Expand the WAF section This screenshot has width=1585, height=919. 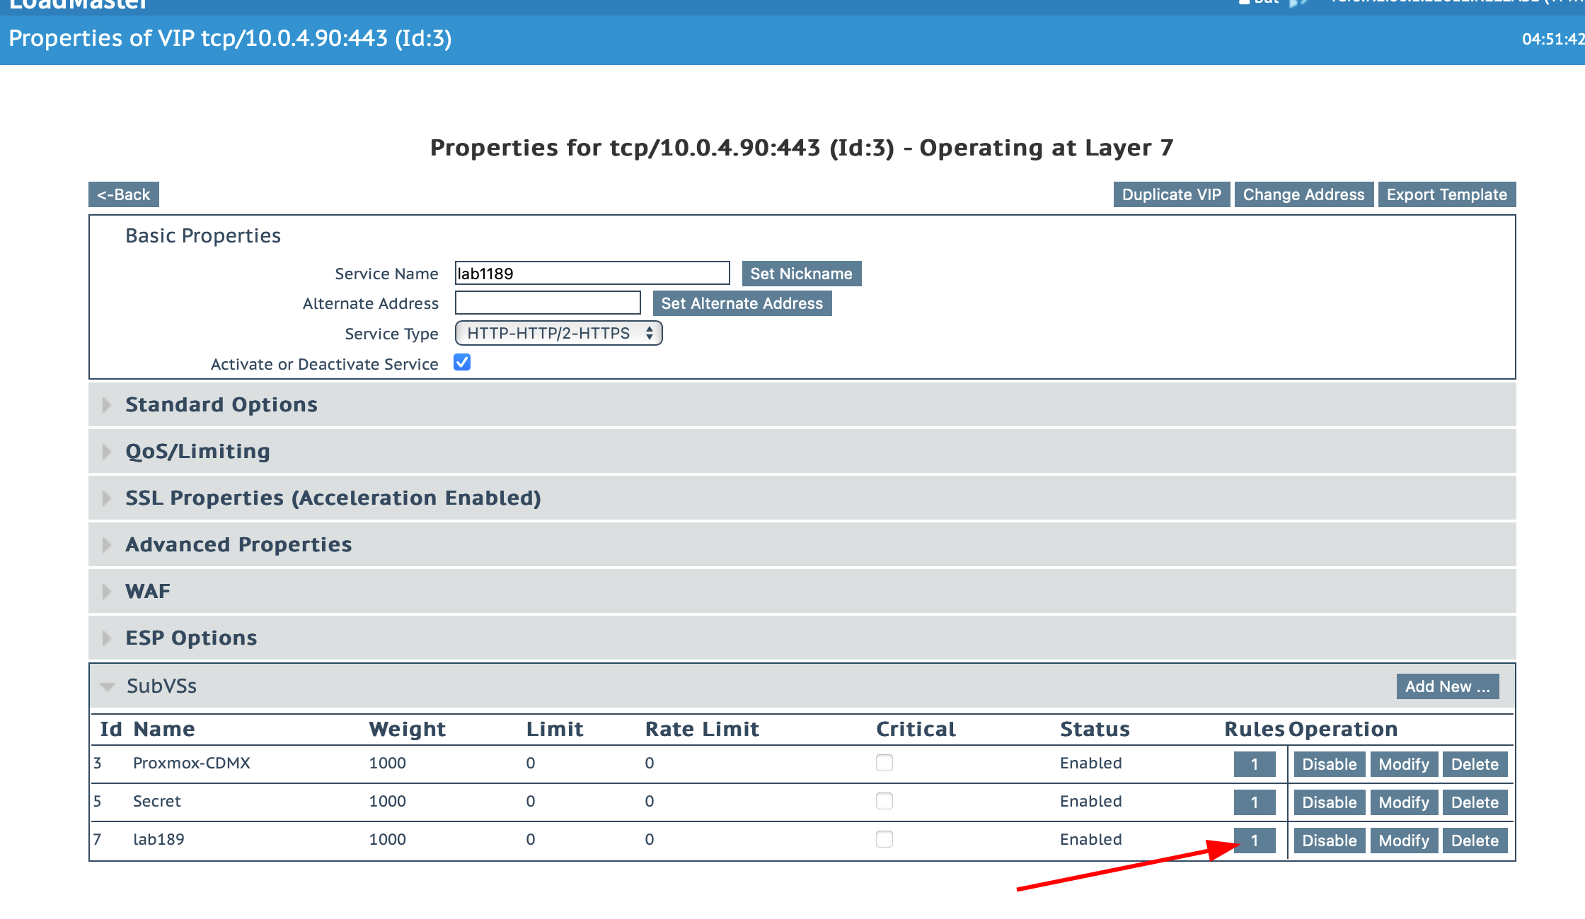click(147, 591)
